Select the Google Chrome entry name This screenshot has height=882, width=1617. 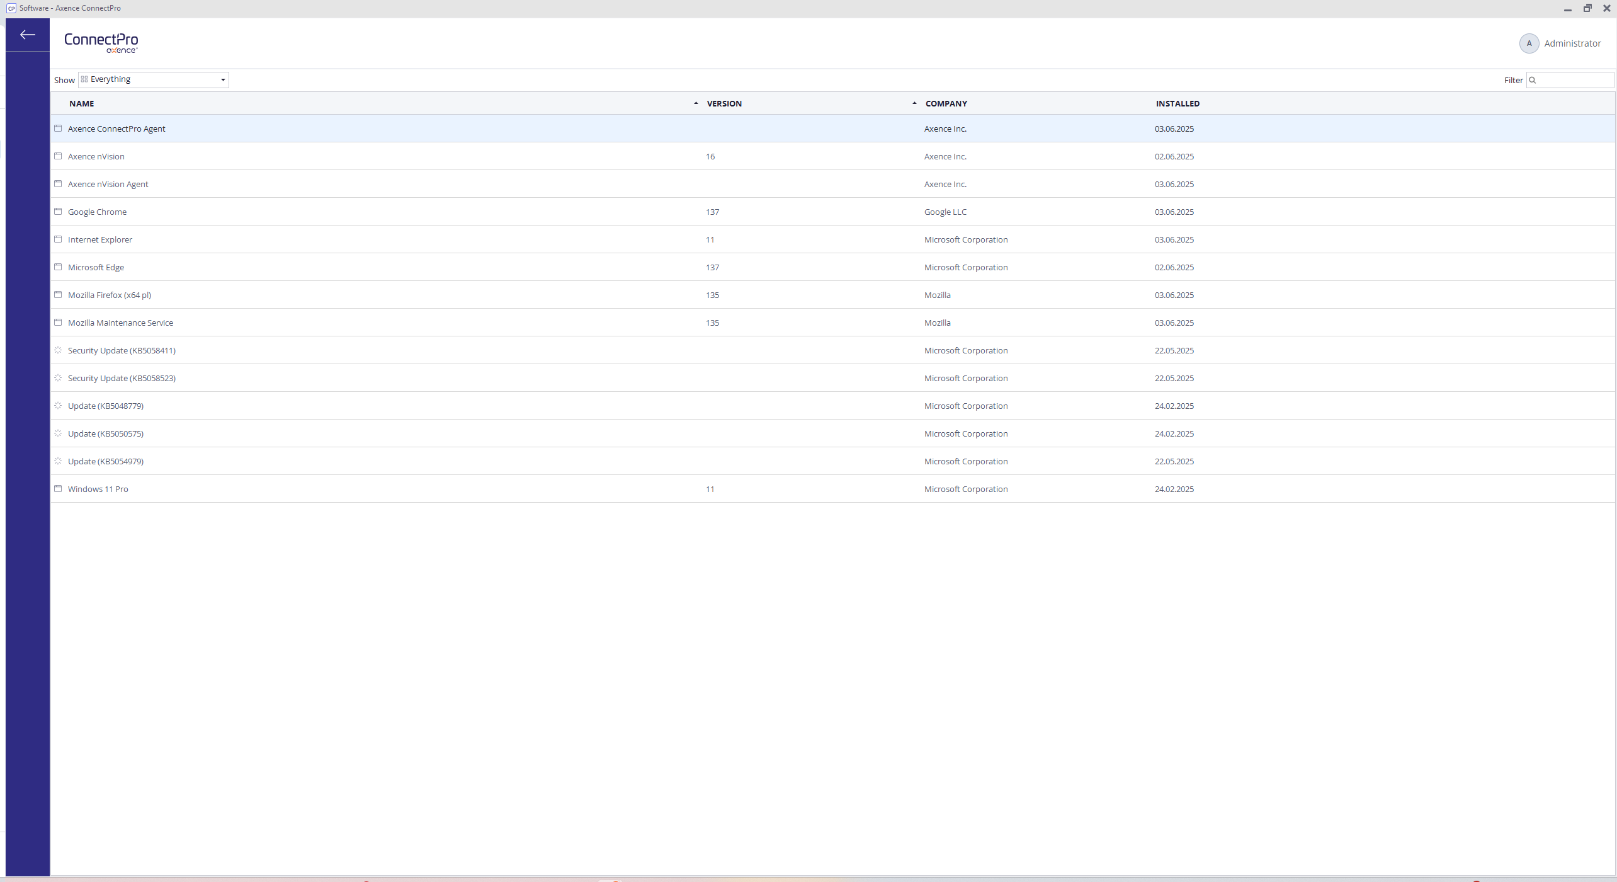point(97,212)
